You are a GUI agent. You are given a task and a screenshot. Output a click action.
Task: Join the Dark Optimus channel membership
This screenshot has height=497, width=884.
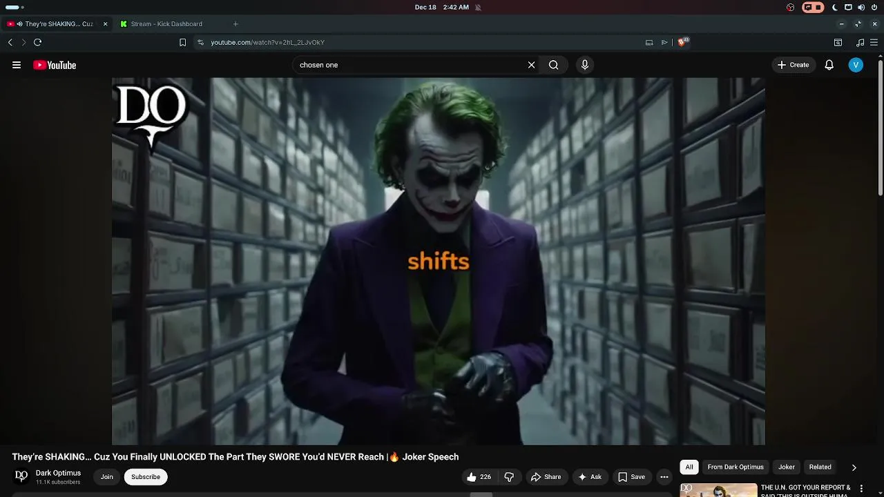(107, 477)
